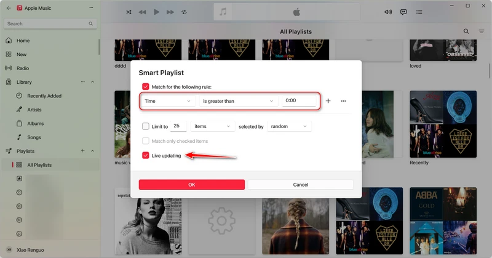This screenshot has height=258, width=492.
Task: Collapse the Library section
Action: pos(93,82)
